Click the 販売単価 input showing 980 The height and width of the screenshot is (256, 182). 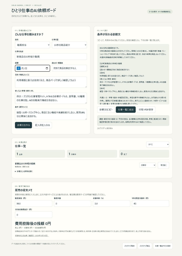[x=33, y=203]
